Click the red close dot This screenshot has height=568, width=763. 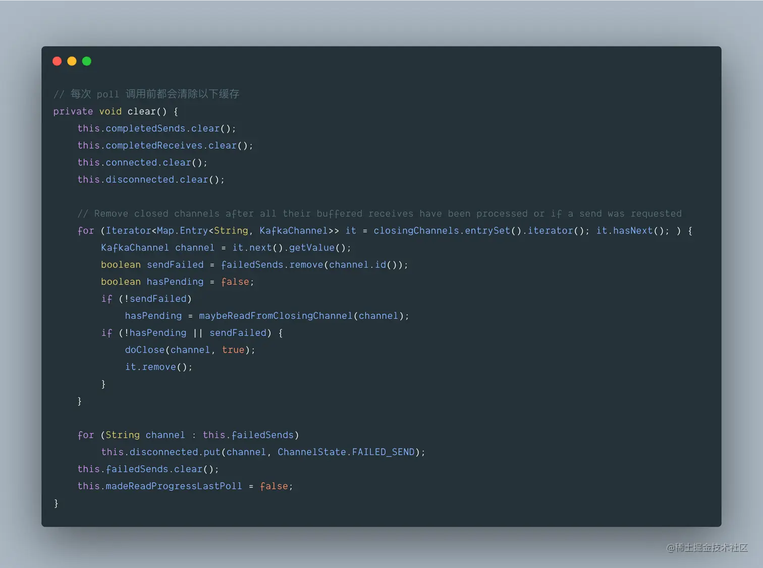click(x=57, y=61)
